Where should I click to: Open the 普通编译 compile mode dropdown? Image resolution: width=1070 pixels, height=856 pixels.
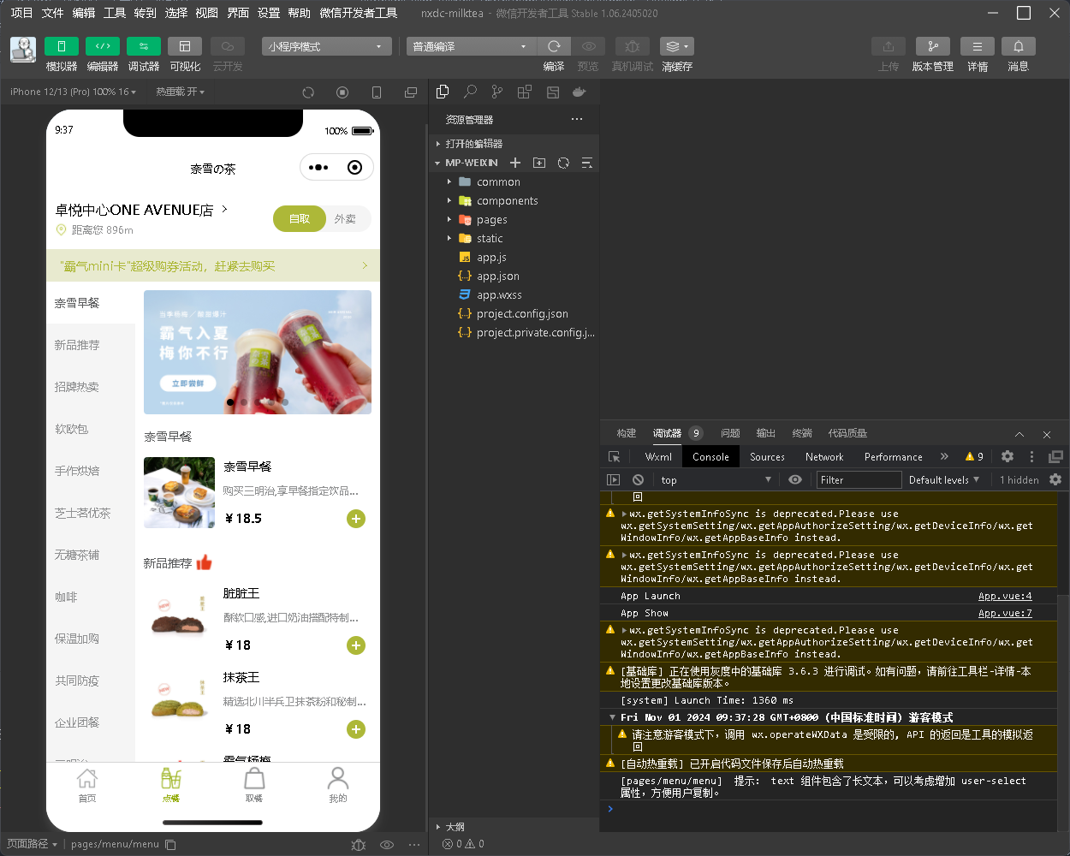(x=472, y=46)
